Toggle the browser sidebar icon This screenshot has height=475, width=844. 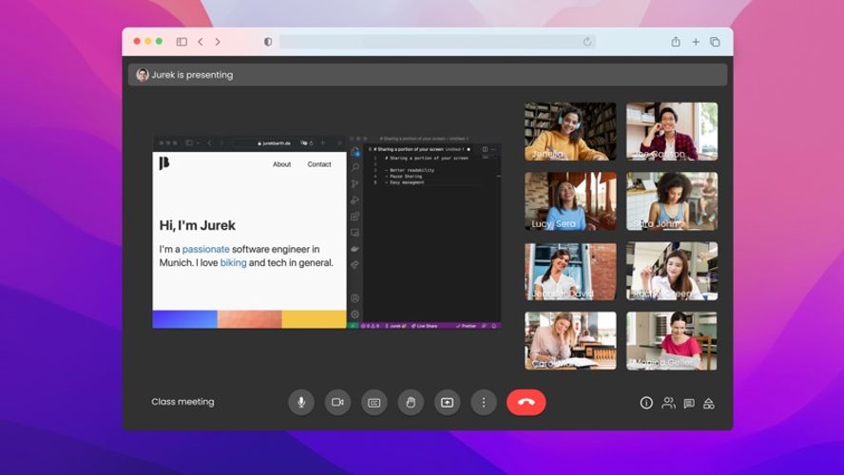click(x=182, y=42)
